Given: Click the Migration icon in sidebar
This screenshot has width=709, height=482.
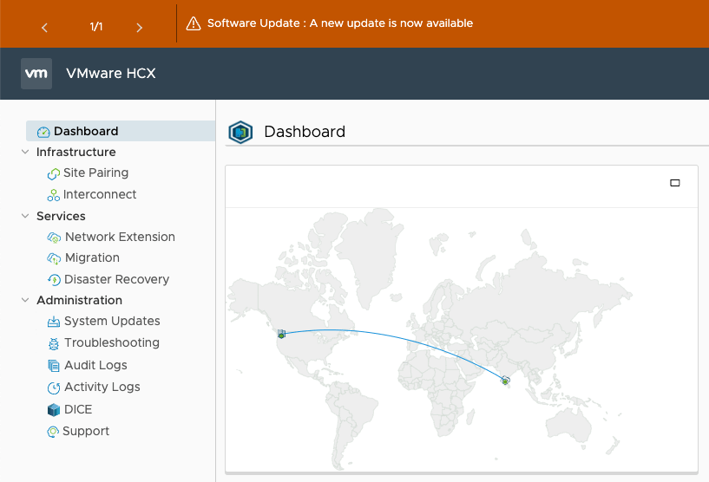Looking at the screenshot, I should 54,258.
